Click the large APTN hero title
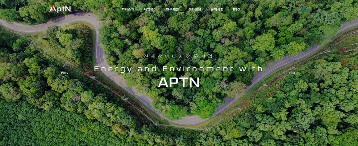 coord(179,83)
